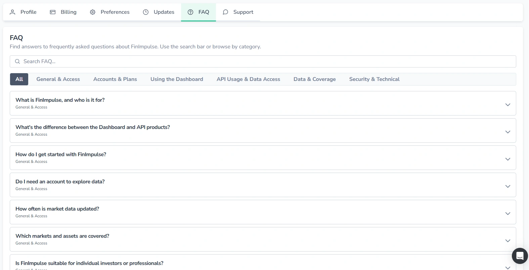Expand 'How do I get started' chevron
The height and width of the screenshot is (270, 529).
[508, 159]
